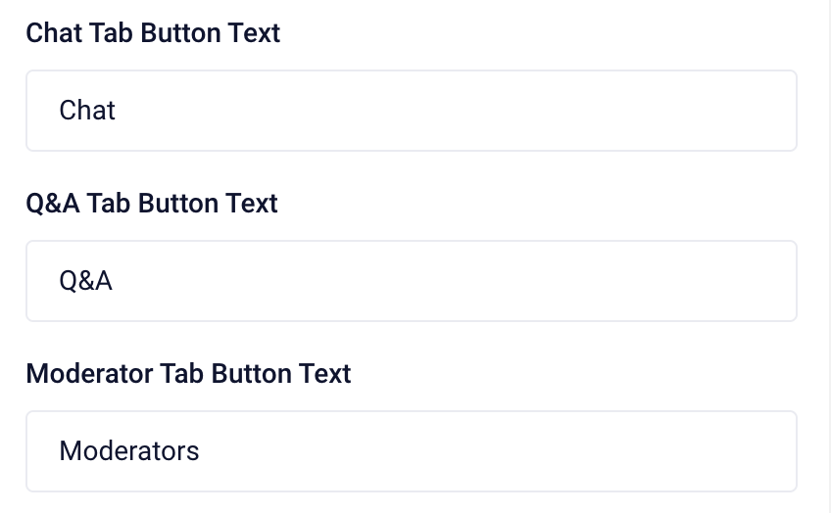Click empty area right of 'Q&A' in field
831x513 pixels.
456,281
